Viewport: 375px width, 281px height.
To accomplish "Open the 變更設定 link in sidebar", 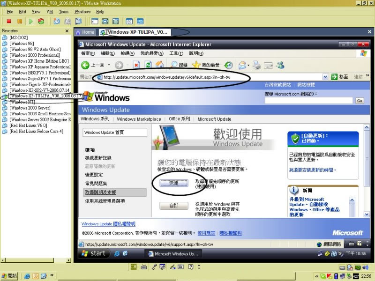I will point(94,175).
